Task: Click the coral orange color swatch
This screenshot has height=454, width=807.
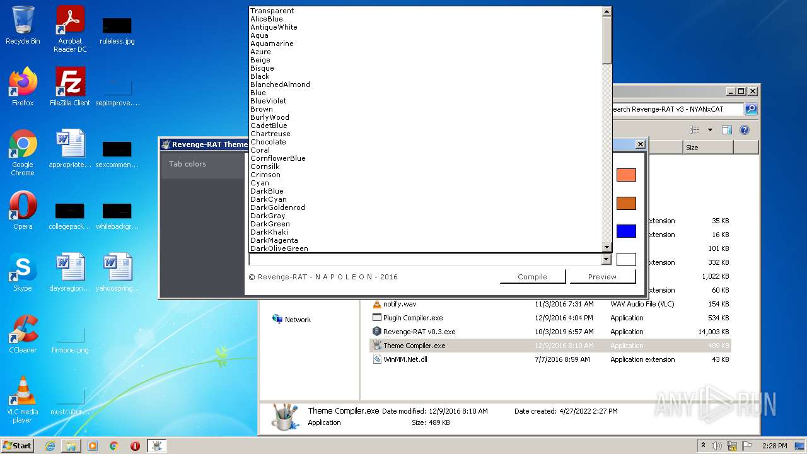Action: coord(626,175)
